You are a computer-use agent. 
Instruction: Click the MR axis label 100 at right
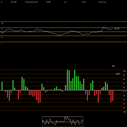[x=124, y=71]
